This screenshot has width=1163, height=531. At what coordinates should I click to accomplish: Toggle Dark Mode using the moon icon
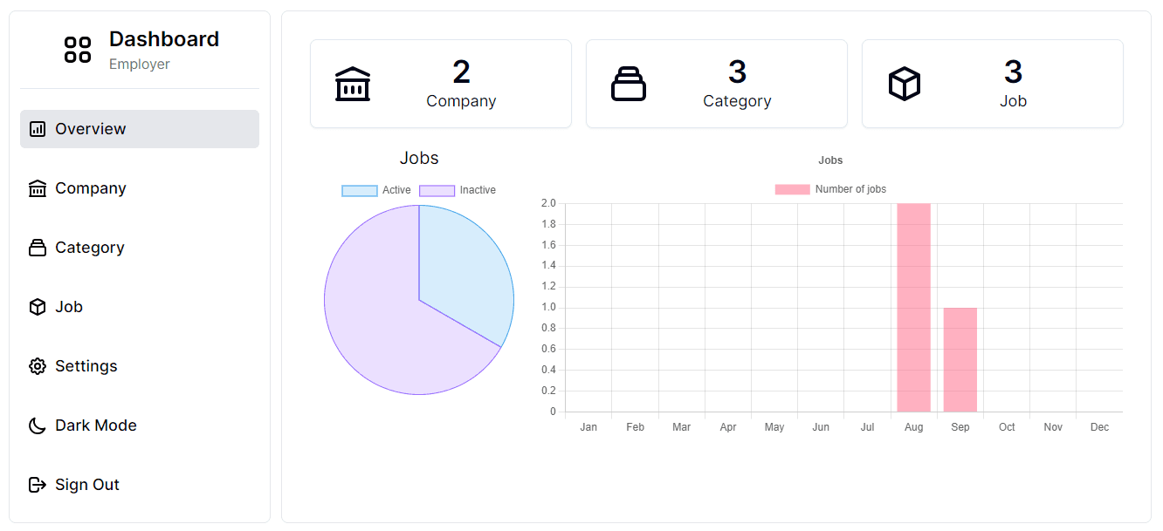[x=37, y=425]
